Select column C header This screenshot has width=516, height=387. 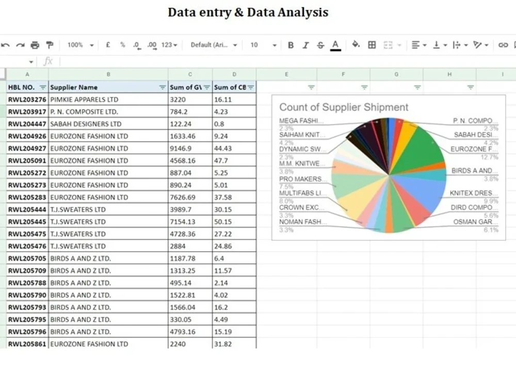click(190, 74)
